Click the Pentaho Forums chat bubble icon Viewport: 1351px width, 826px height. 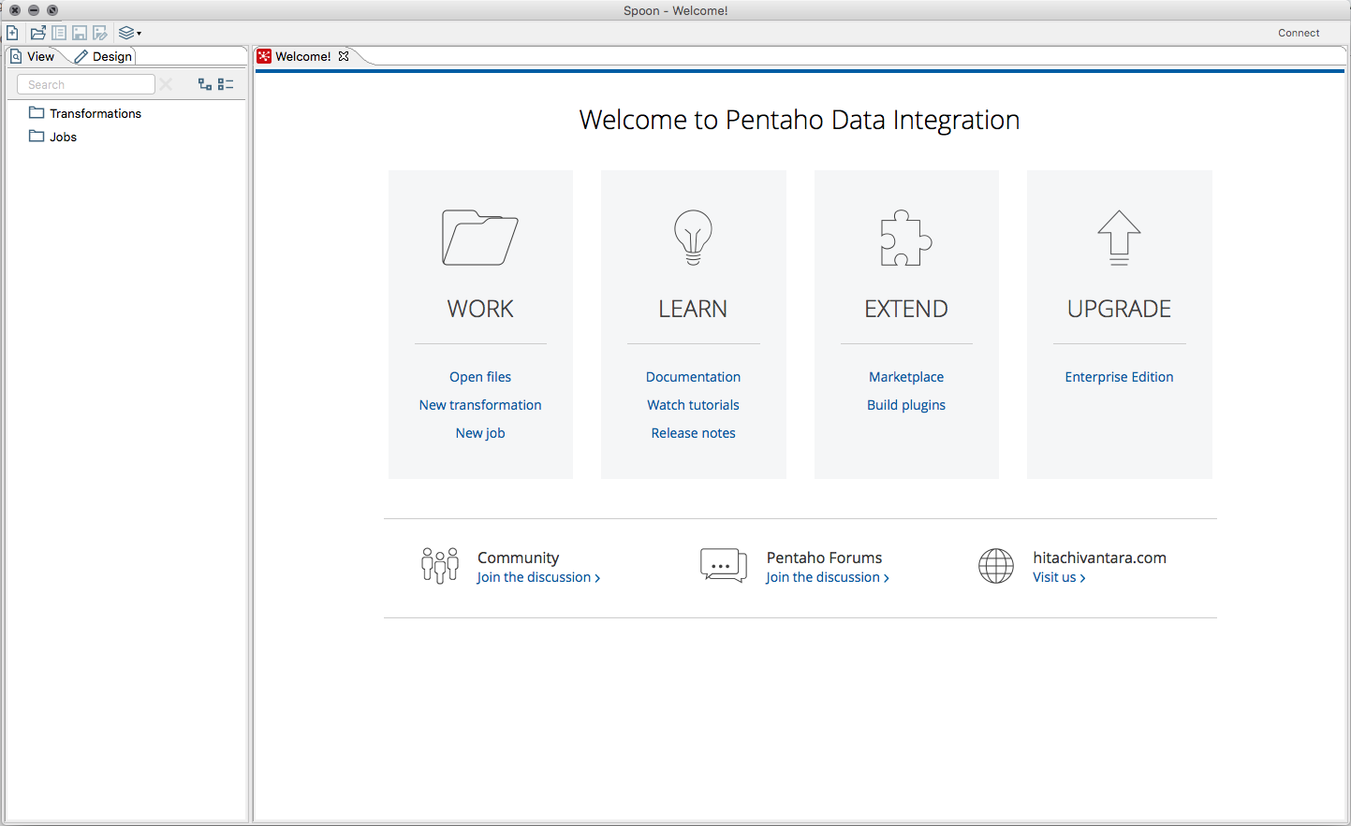click(724, 566)
